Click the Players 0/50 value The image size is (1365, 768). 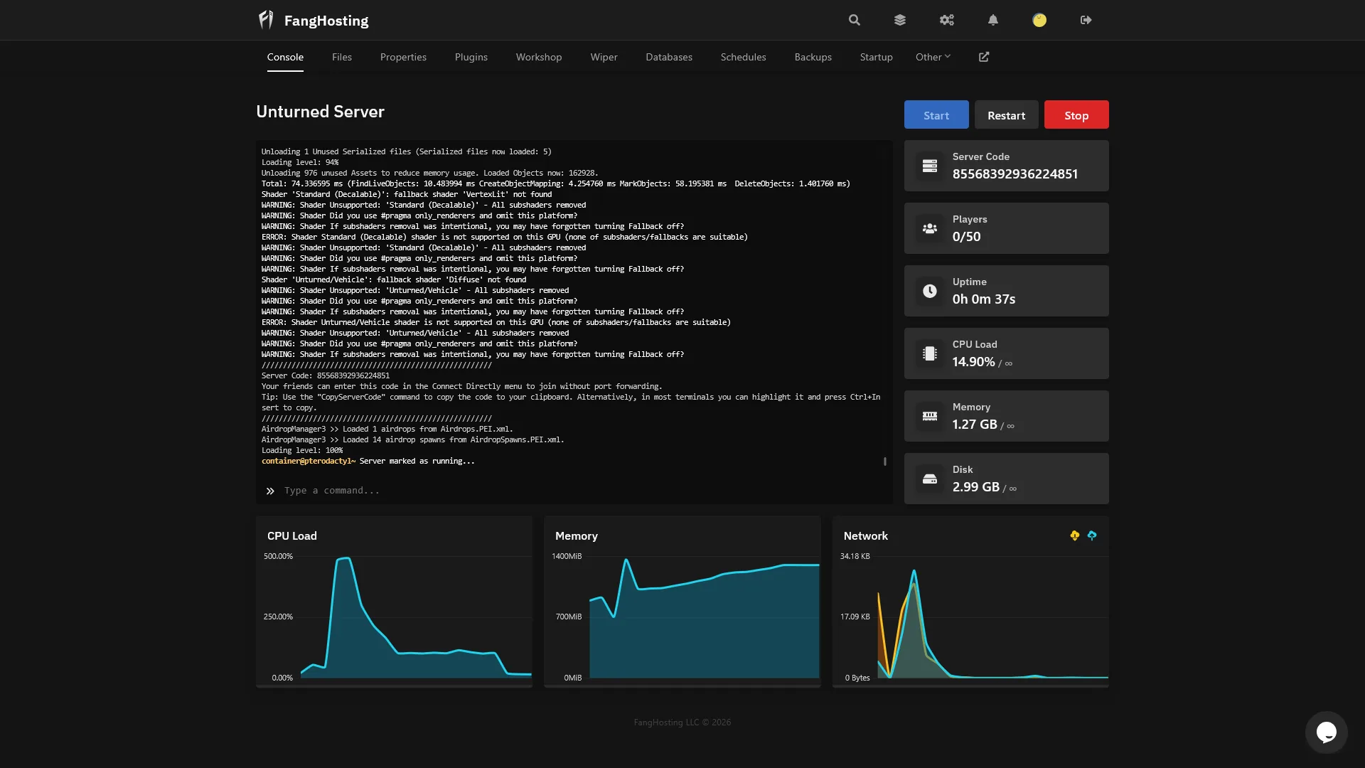pyautogui.click(x=966, y=237)
